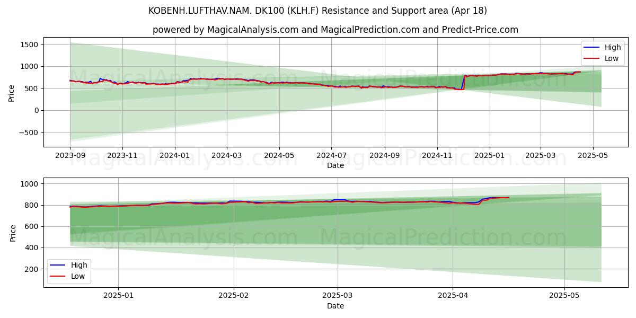
Task: Click 'Low' in the bottom chart legend
Action: [x=78, y=276]
